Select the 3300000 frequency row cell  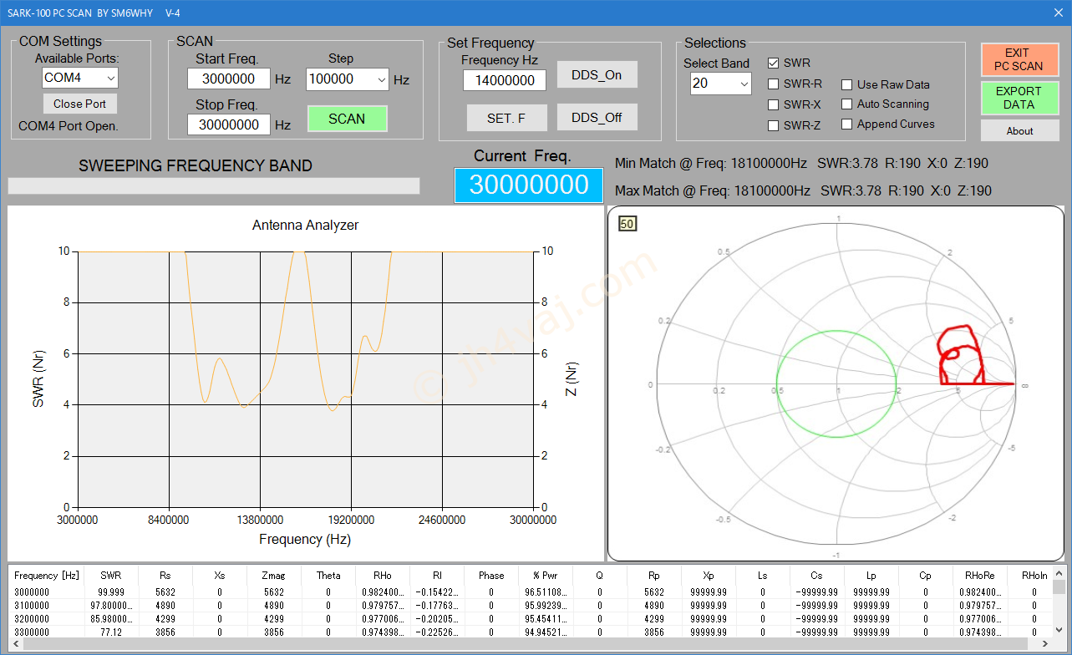point(47,633)
